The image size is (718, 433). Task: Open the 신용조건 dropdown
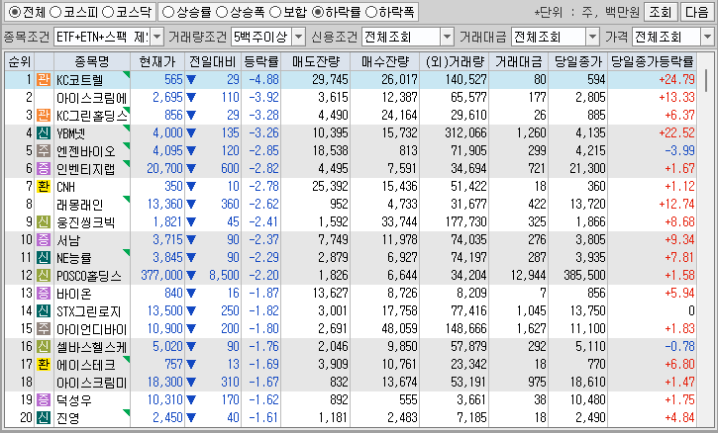click(x=447, y=37)
